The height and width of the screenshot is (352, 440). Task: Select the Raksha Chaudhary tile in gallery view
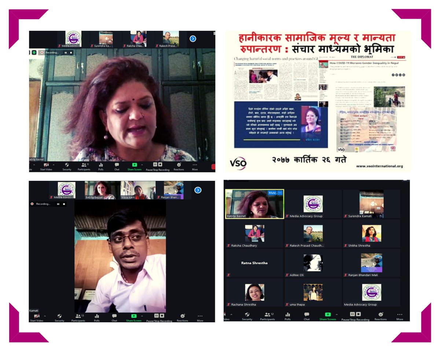(x=254, y=234)
